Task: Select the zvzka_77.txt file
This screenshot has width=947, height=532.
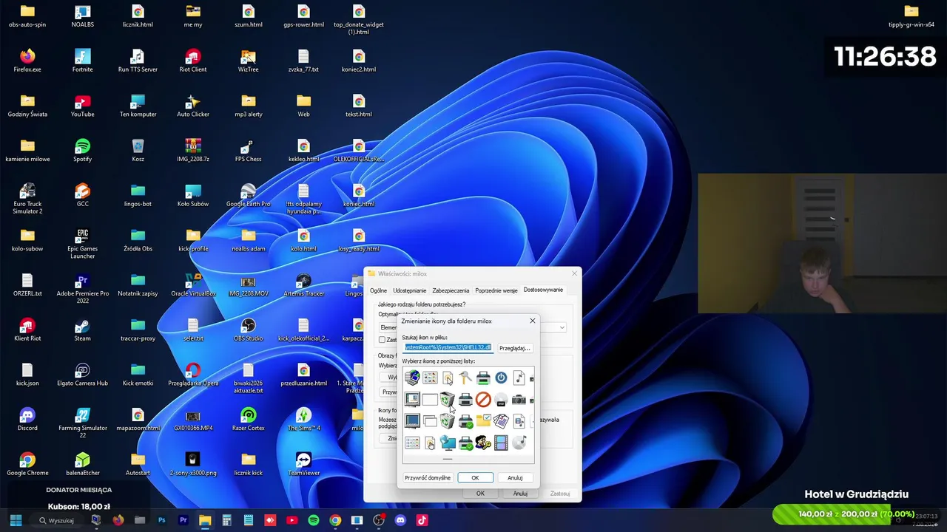Action: (303, 61)
